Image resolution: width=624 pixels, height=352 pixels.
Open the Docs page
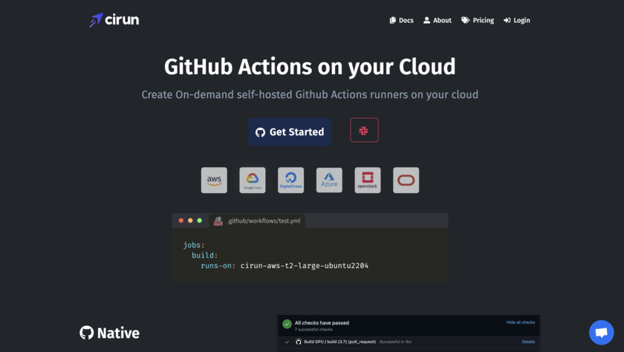[x=401, y=20]
